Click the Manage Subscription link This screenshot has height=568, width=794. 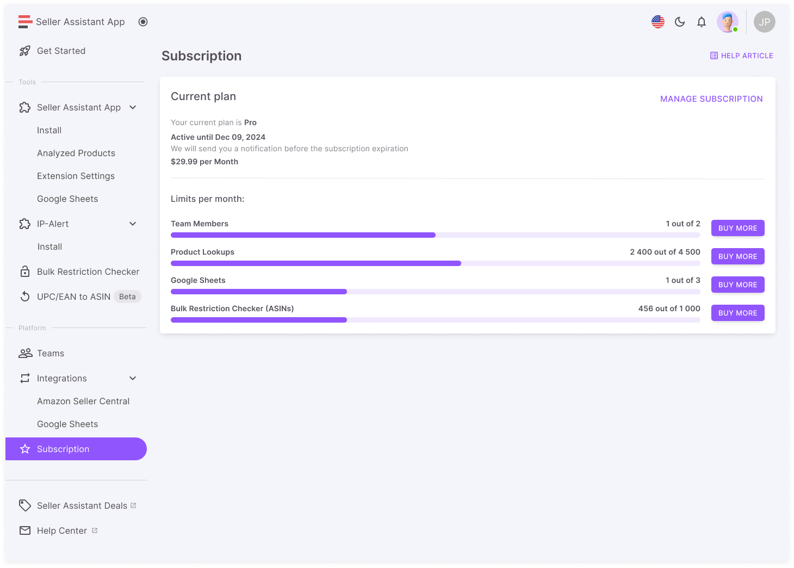711,99
